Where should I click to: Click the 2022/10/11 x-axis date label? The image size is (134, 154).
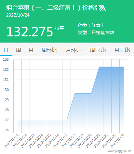click(x=11, y=141)
